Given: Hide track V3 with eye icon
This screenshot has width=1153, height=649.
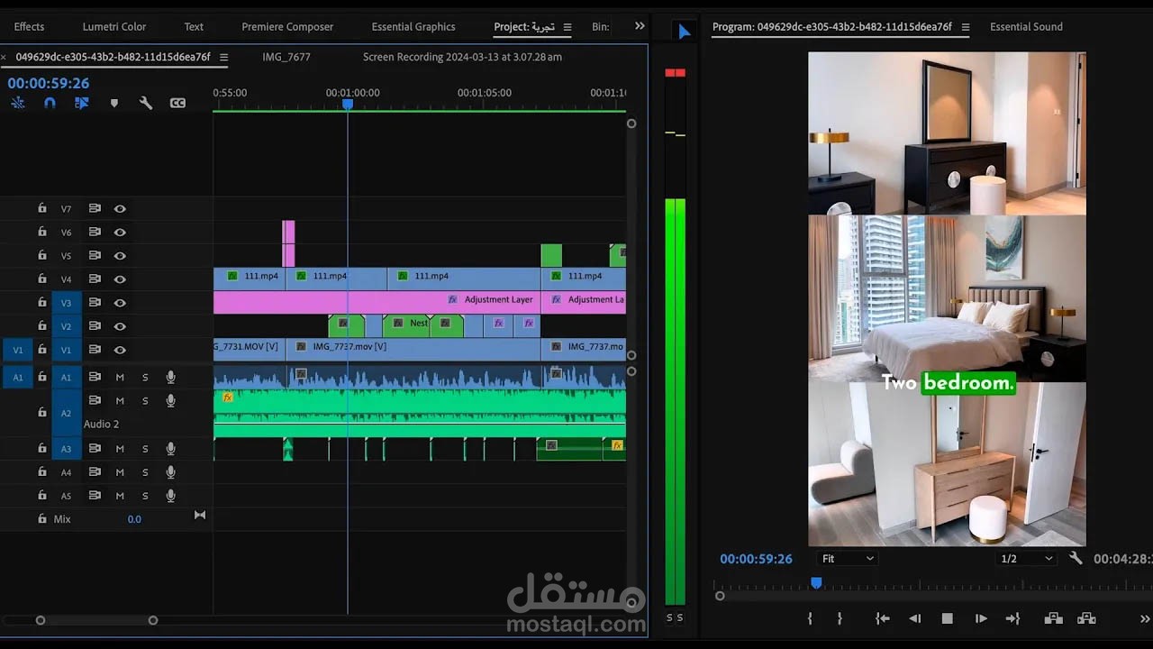Looking at the screenshot, I should tap(120, 303).
